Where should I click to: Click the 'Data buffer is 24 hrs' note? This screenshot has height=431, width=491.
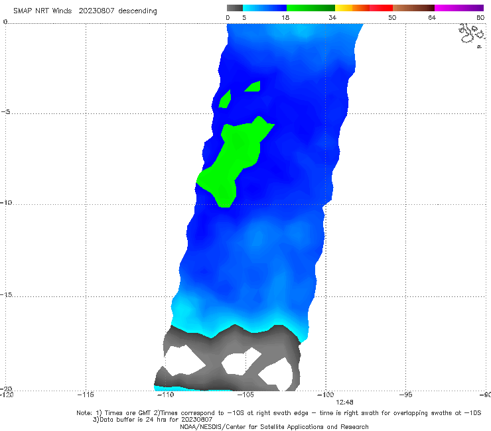click(153, 420)
